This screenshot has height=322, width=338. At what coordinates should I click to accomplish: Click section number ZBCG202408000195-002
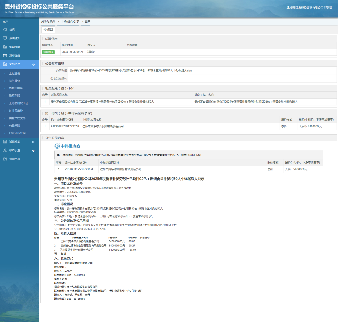tap(81, 213)
